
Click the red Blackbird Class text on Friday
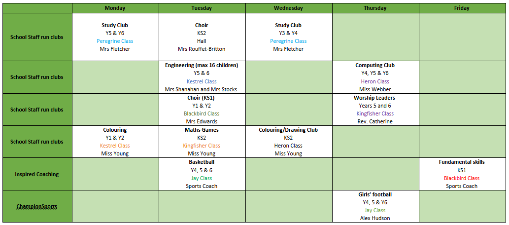point(462,178)
